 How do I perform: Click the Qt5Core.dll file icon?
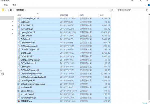(x=19, y=36)
